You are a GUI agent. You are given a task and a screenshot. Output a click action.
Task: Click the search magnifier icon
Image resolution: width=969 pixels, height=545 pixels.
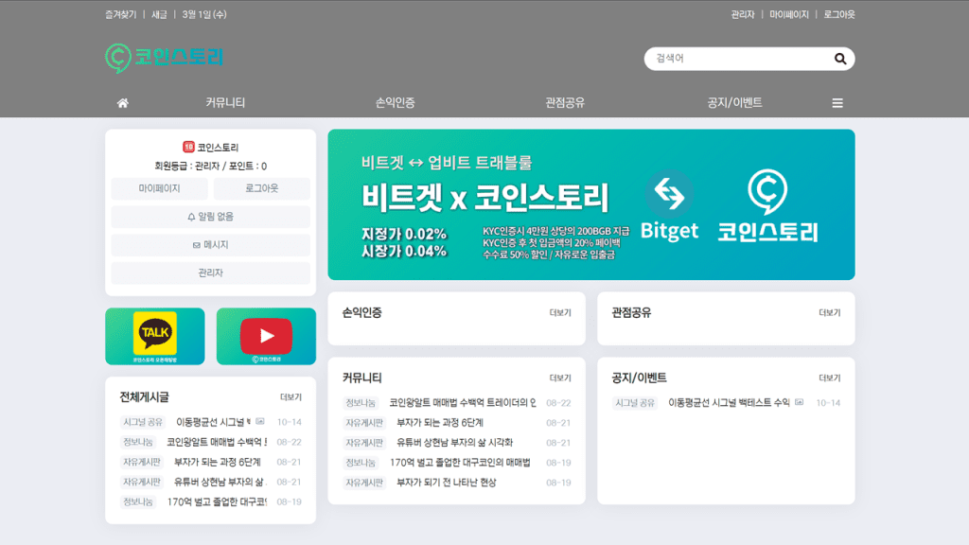point(840,59)
